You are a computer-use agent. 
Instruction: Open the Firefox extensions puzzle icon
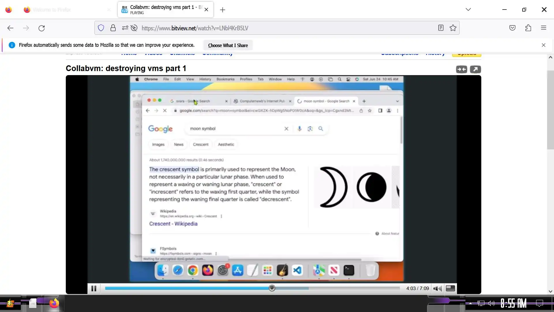click(x=528, y=28)
